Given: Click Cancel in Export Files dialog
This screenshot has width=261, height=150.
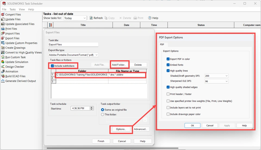Looking at the screenshot, I should pyautogui.click(x=122, y=141).
